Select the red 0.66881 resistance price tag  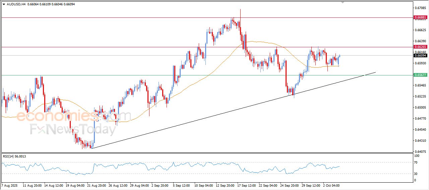point(420,17)
